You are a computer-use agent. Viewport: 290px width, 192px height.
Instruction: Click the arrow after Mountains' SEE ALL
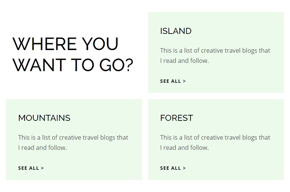pyautogui.click(x=42, y=168)
